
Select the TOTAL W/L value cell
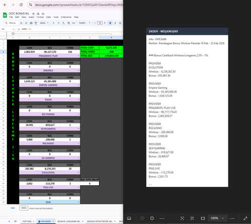(111, 56)
